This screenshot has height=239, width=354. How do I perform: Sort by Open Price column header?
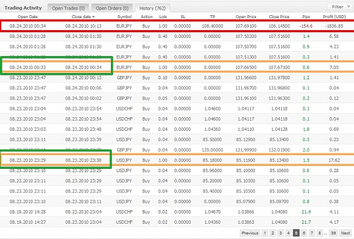click(x=246, y=16)
